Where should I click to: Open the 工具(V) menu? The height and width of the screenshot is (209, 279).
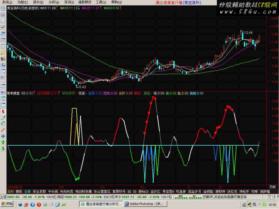click(101, 2)
